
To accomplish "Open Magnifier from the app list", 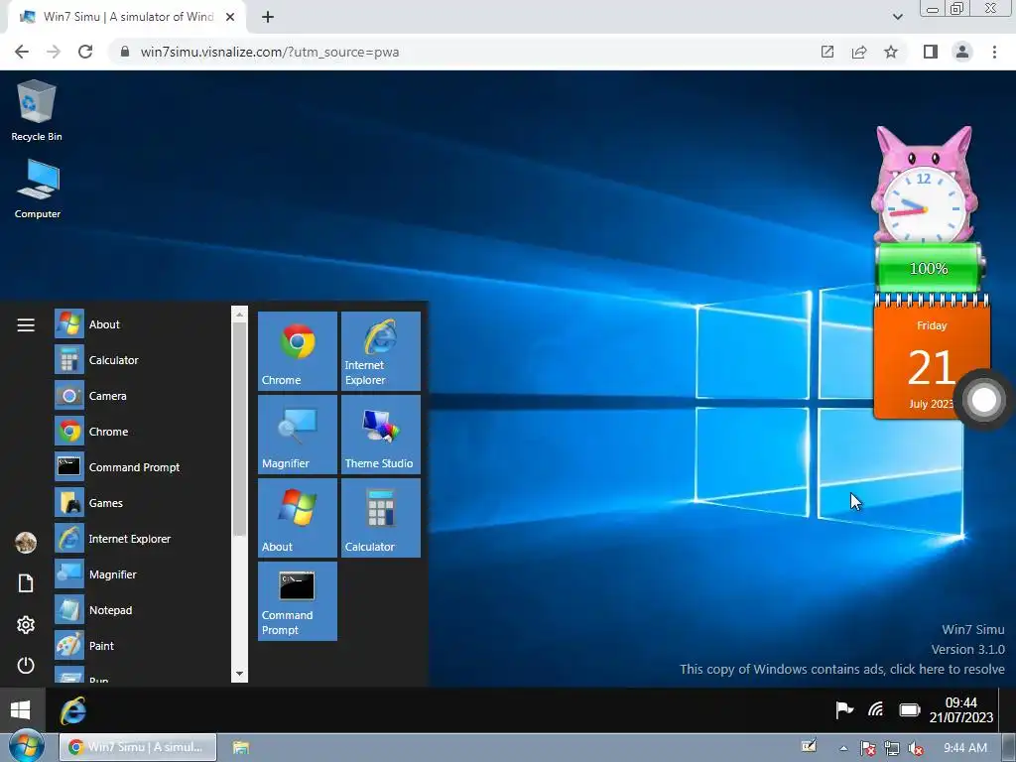I will pyautogui.click(x=141, y=574).
